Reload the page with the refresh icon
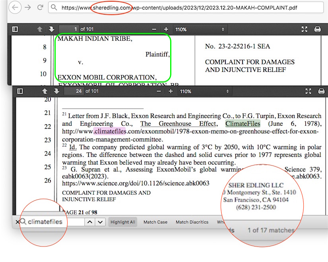The height and width of the screenshot is (262, 328). [40, 8]
